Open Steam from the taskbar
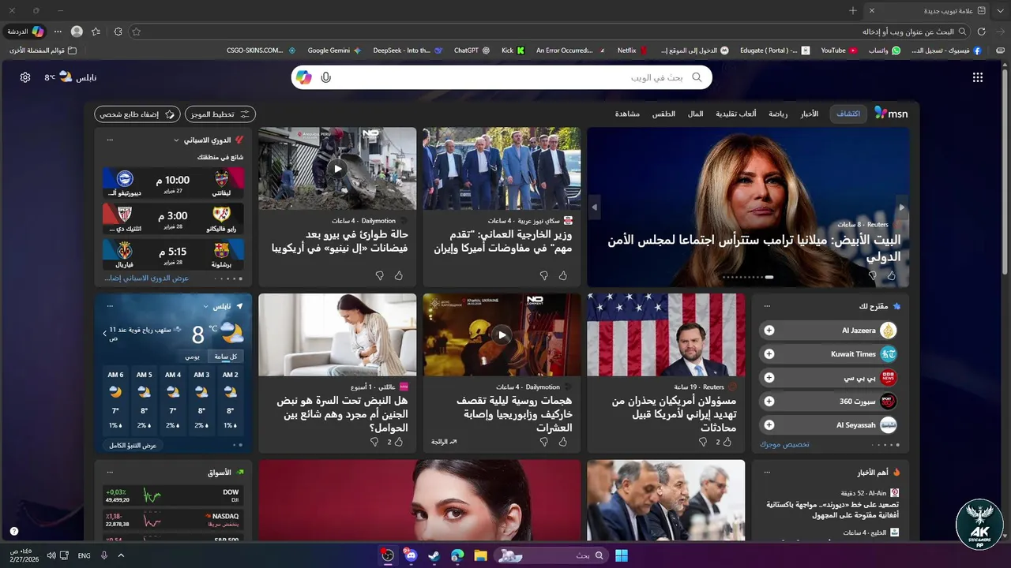Image resolution: width=1011 pixels, height=568 pixels. point(434,555)
